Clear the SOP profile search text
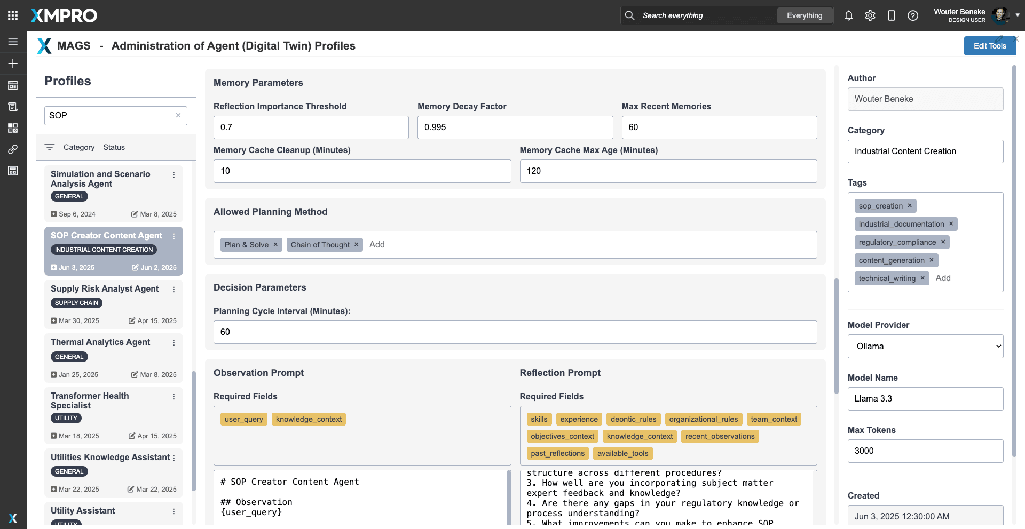This screenshot has width=1025, height=529. point(178,115)
